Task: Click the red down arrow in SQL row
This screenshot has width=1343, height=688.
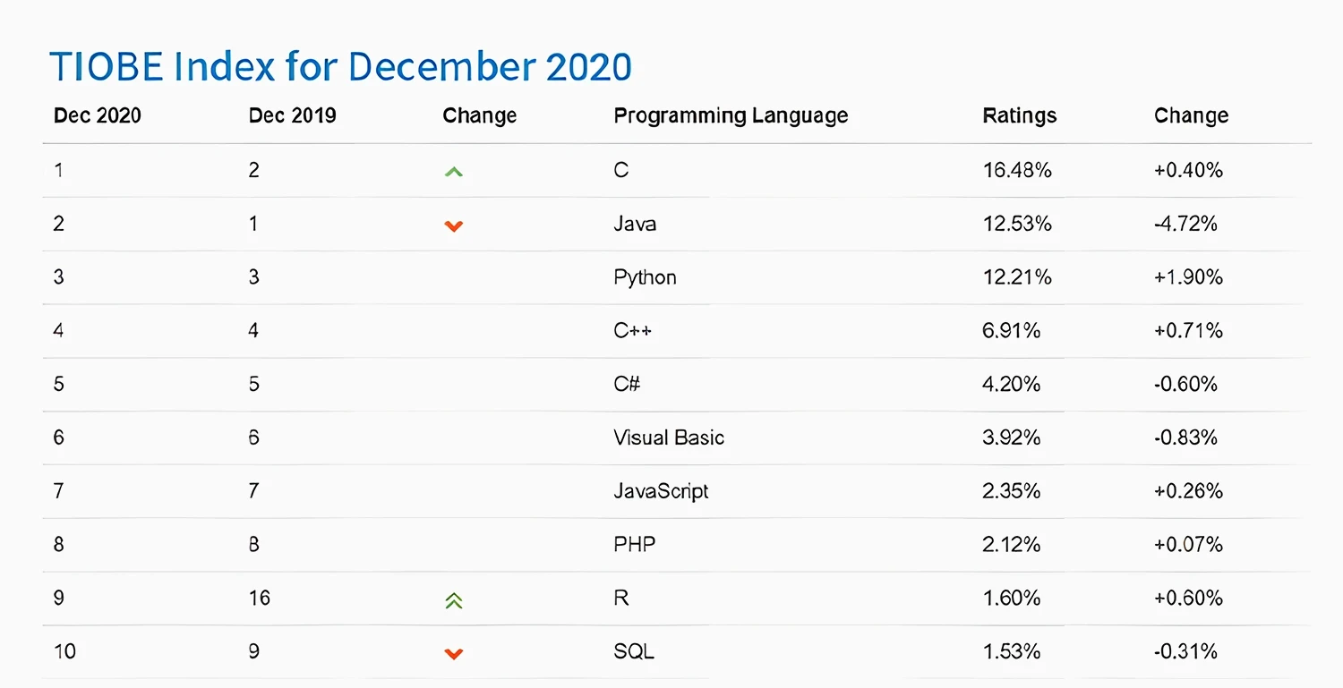Action: [x=454, y=653]
